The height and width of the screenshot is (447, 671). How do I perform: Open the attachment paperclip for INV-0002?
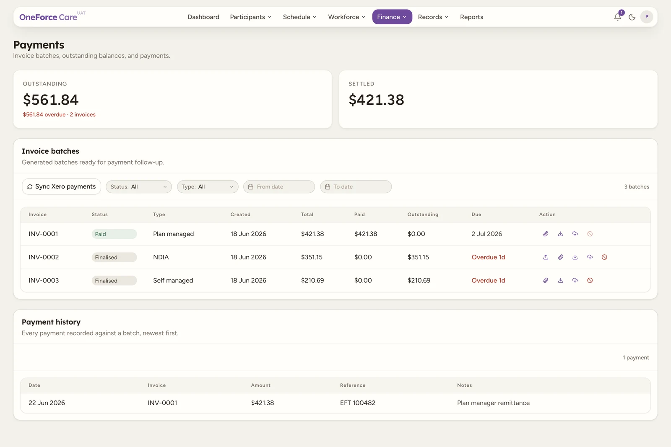(x=560, y=257)
